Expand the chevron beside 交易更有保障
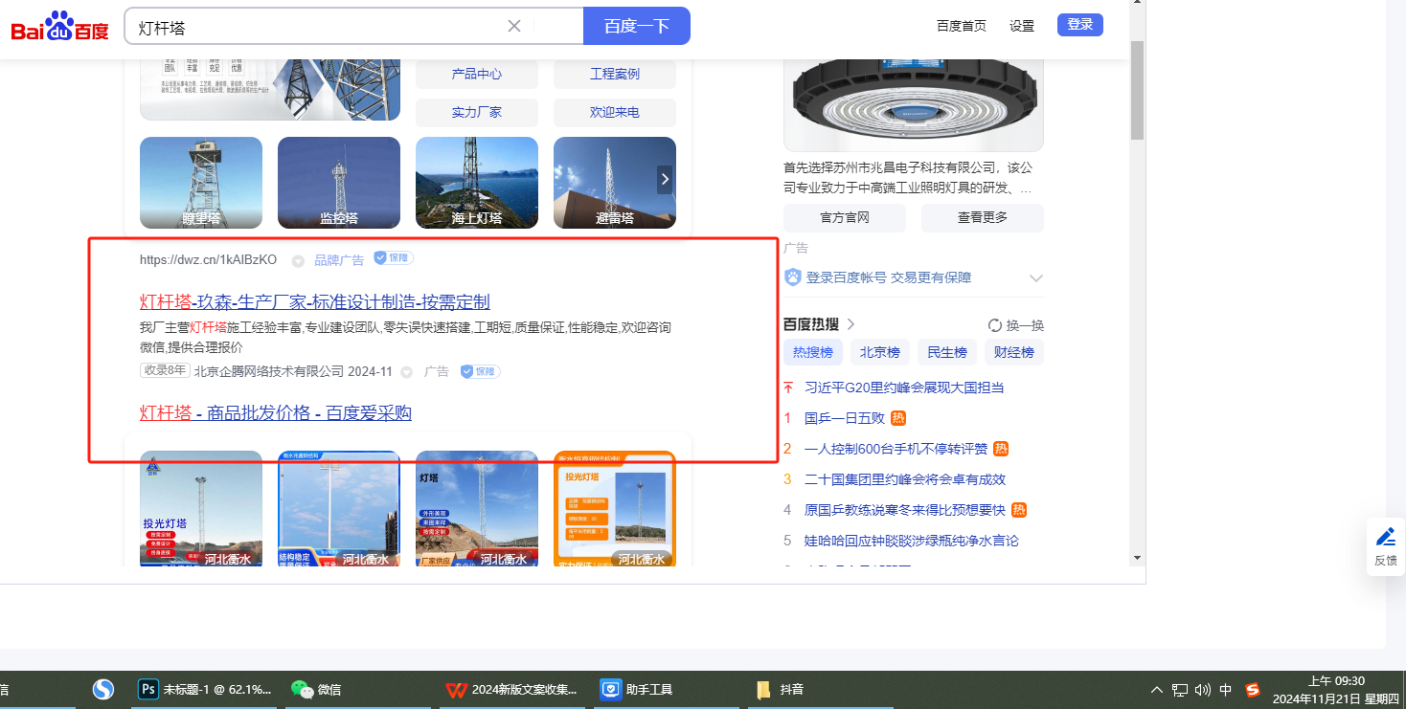 pyautogui.click(x=1035, y=278)
